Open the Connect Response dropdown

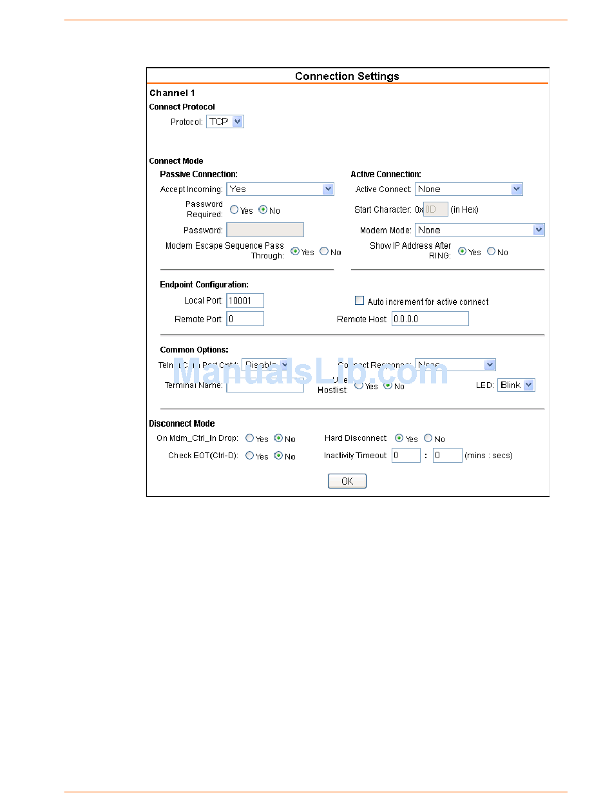pyautogui.click(x=455, y=365)
